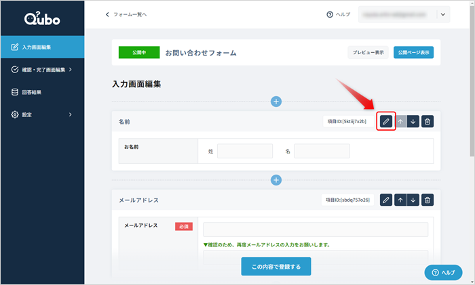Add item with plus above メールアドレス
The width and height of the screenshot is (475, 285).
276,180
